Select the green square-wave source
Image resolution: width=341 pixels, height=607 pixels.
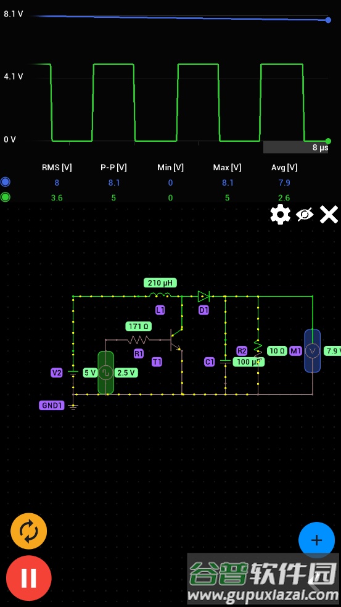click(x=105, y=373)
